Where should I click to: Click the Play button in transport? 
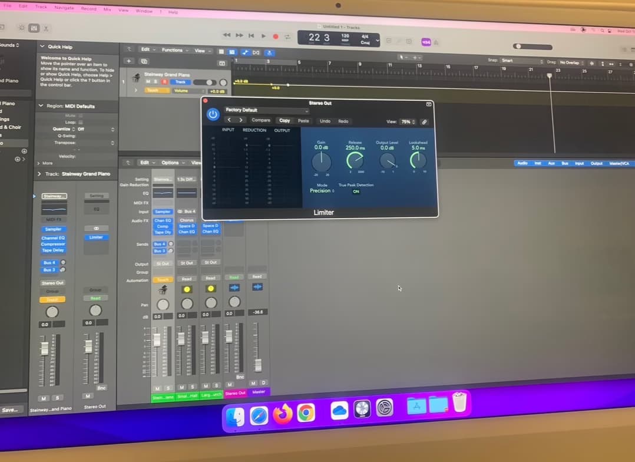(263, 36)
